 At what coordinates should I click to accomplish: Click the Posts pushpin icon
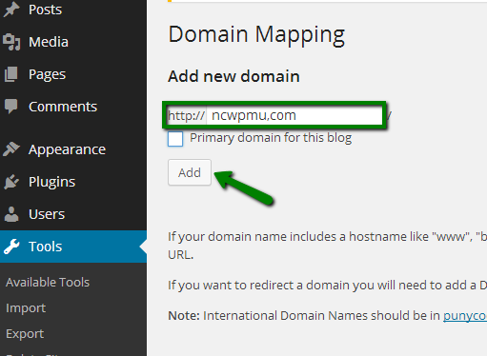tap(11, 10)
